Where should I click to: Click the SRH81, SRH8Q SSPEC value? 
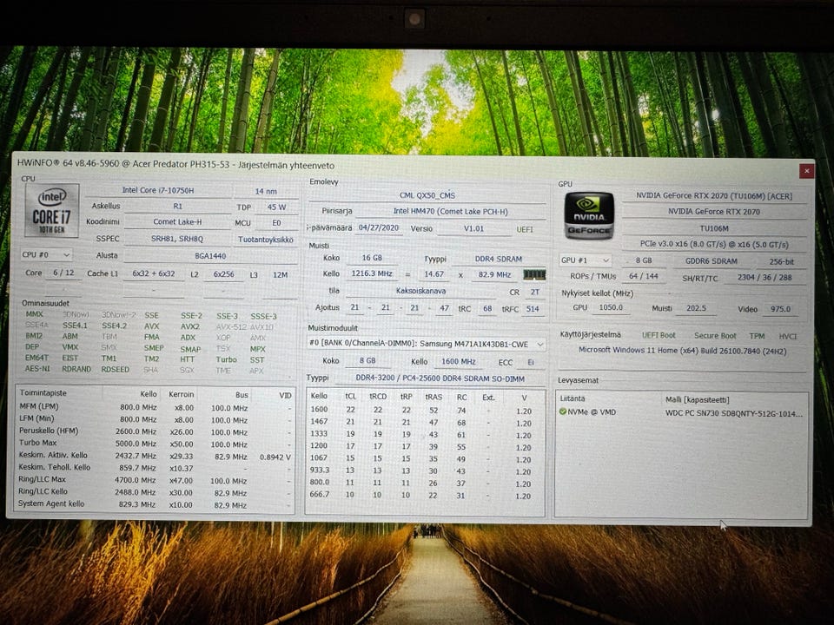[177, 240]
